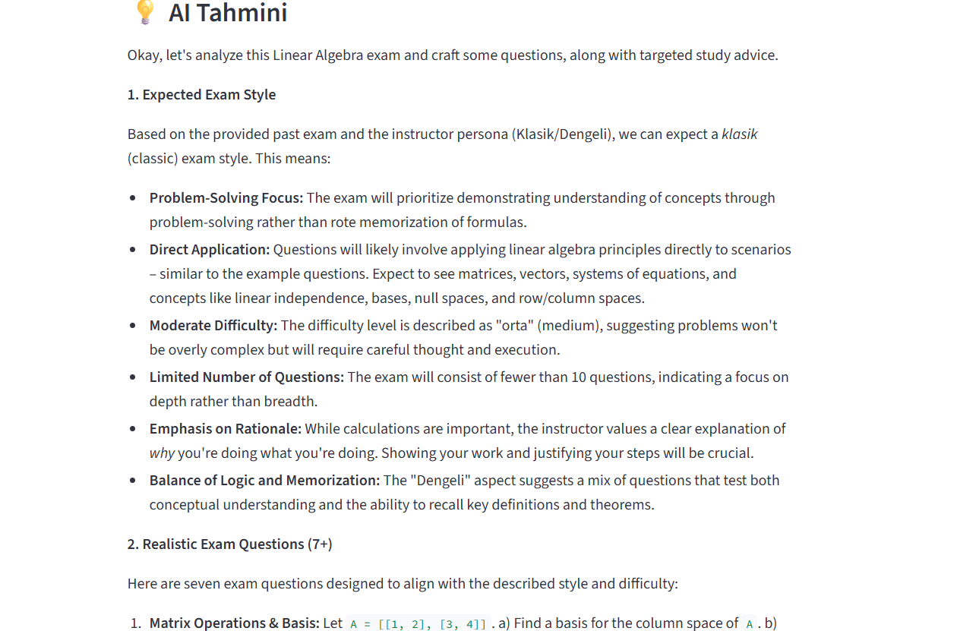Click the bullet before Problem-Solving Focus
957x631 pixels.
tap(134, 198)
